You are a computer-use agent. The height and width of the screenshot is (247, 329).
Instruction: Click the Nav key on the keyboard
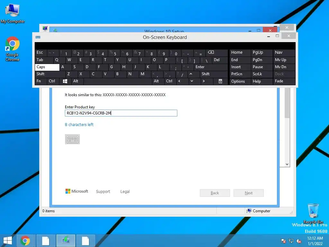coord(284,52)
